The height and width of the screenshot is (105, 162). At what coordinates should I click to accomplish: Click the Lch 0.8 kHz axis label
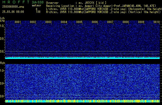pos(2,51)
